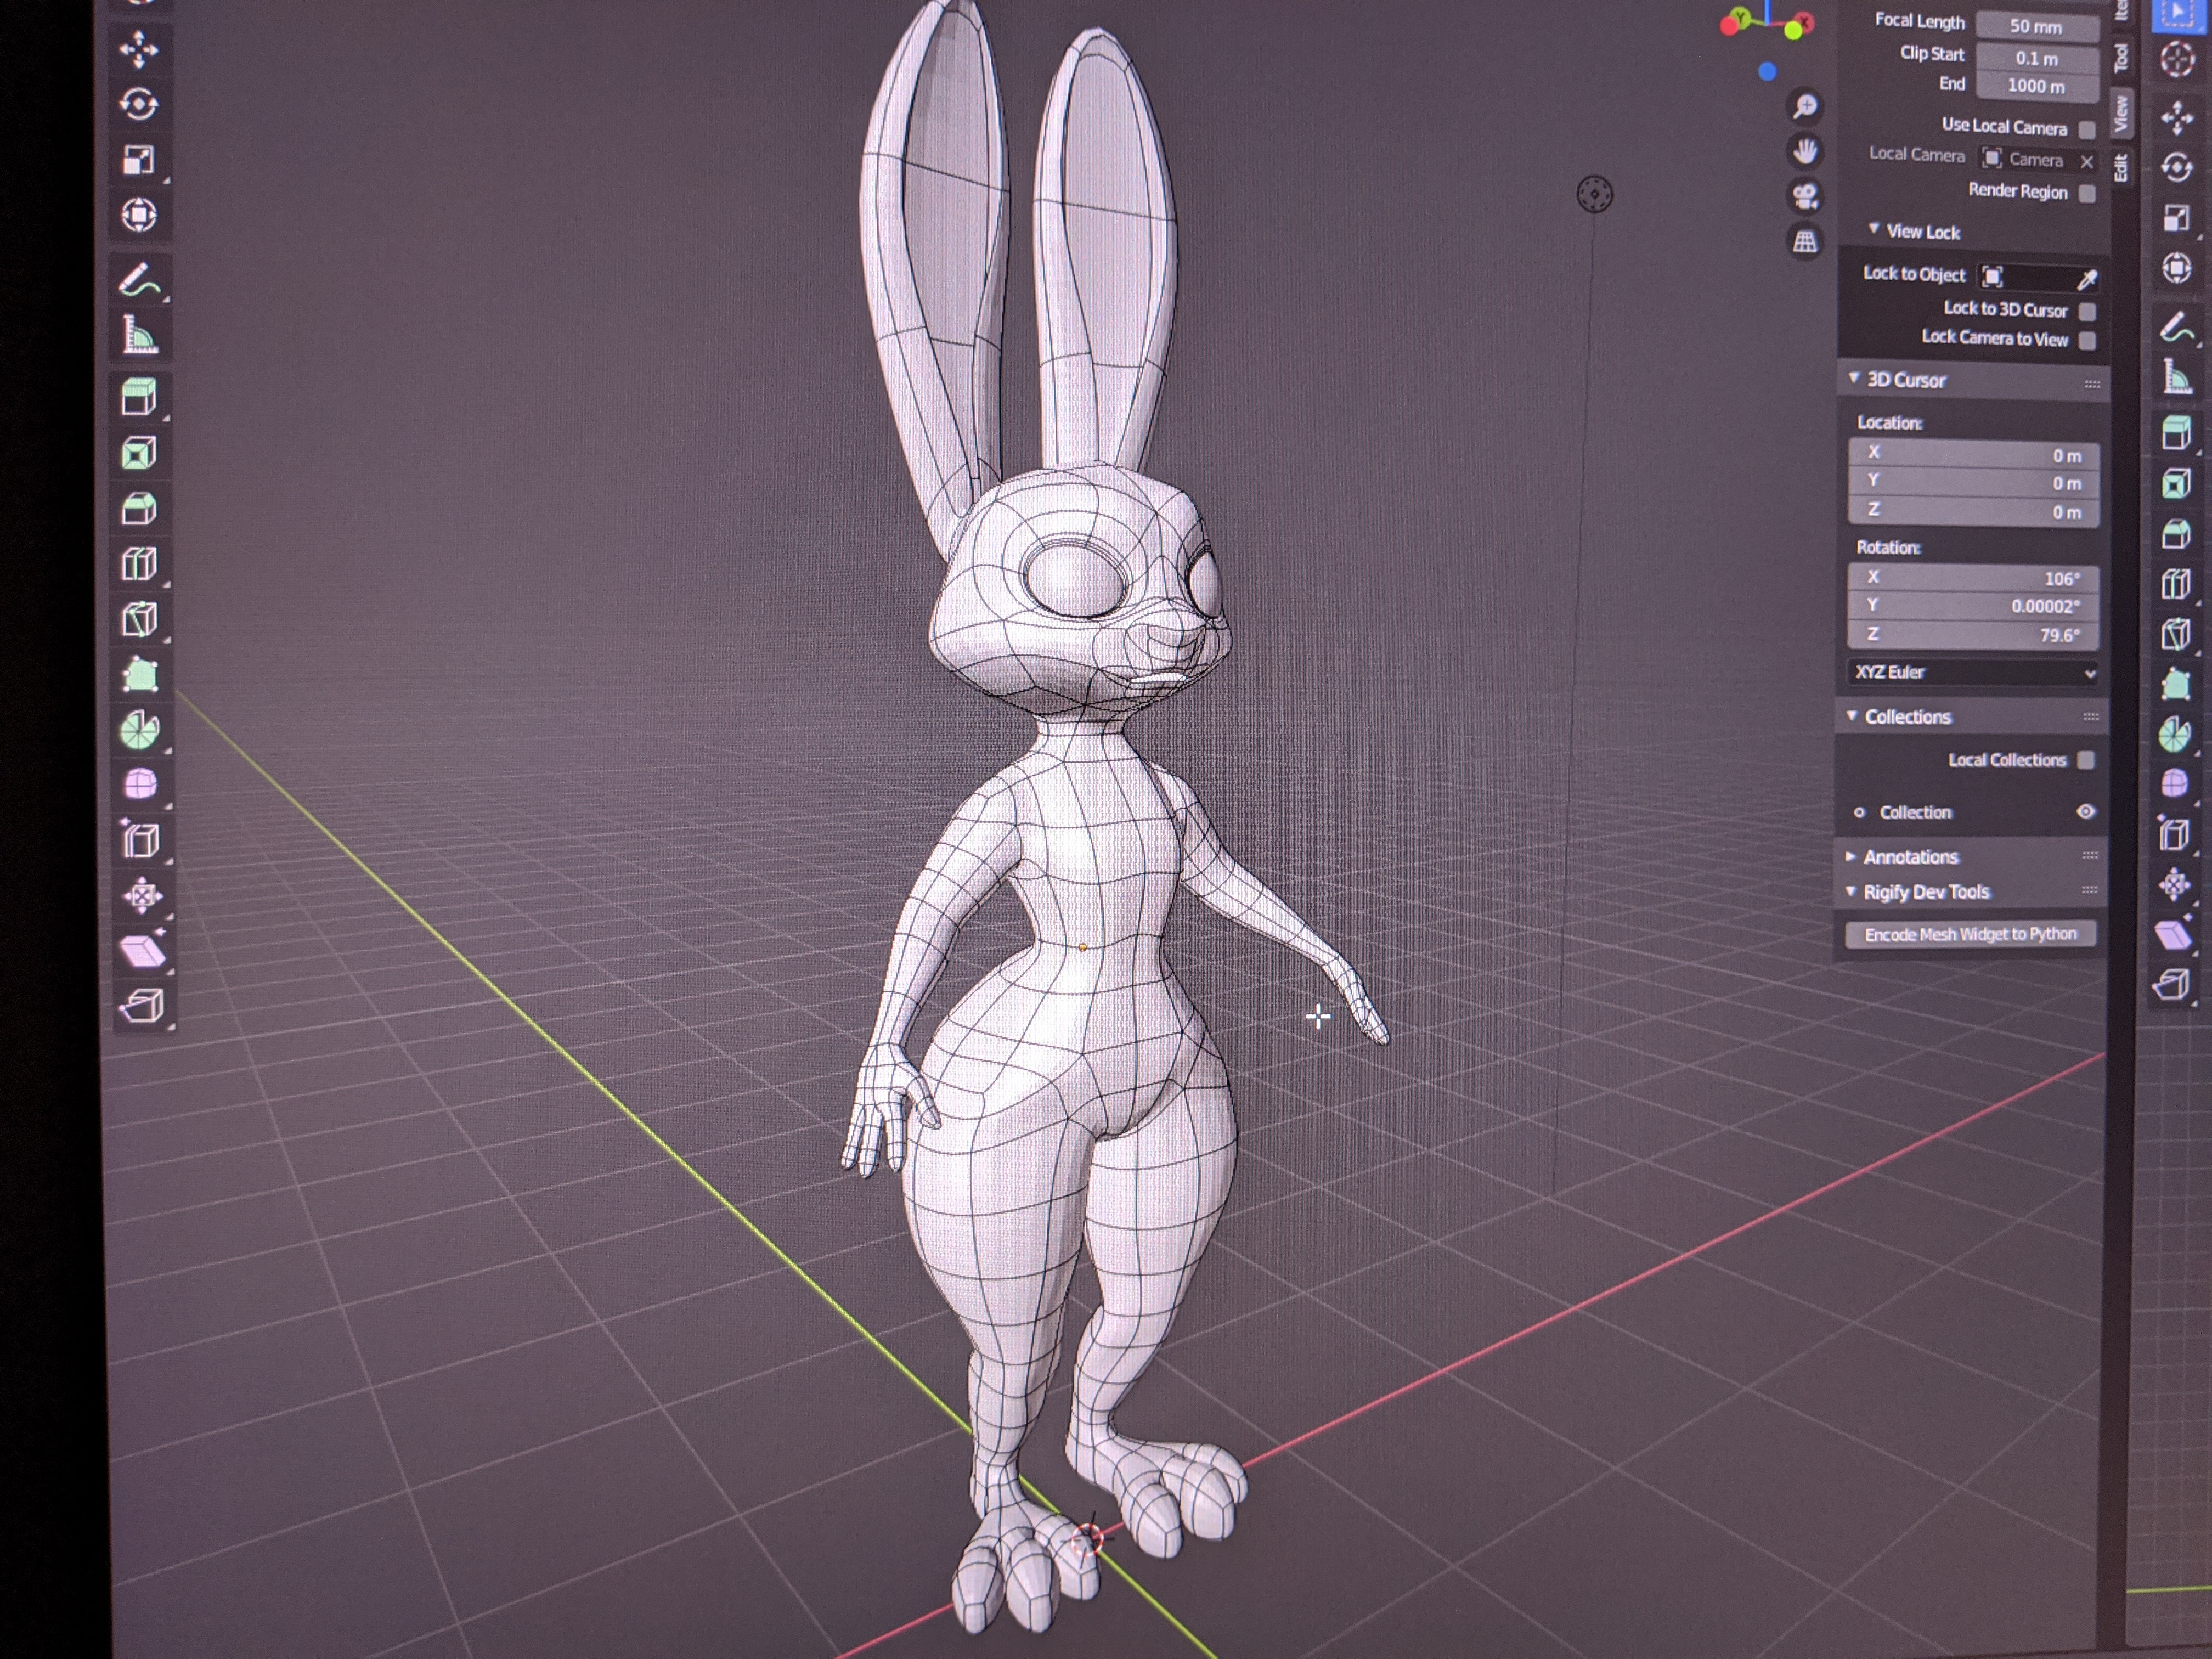The width and height of the screenshot is (2212, 1659).
Task: Click the Focal Length 50 mm field
Action: point(2036,27)
